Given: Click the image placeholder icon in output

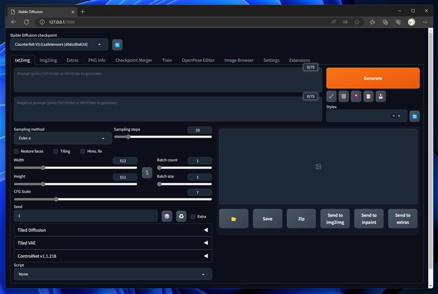Looking at the screenshot, I should click(x=318, y=167).
